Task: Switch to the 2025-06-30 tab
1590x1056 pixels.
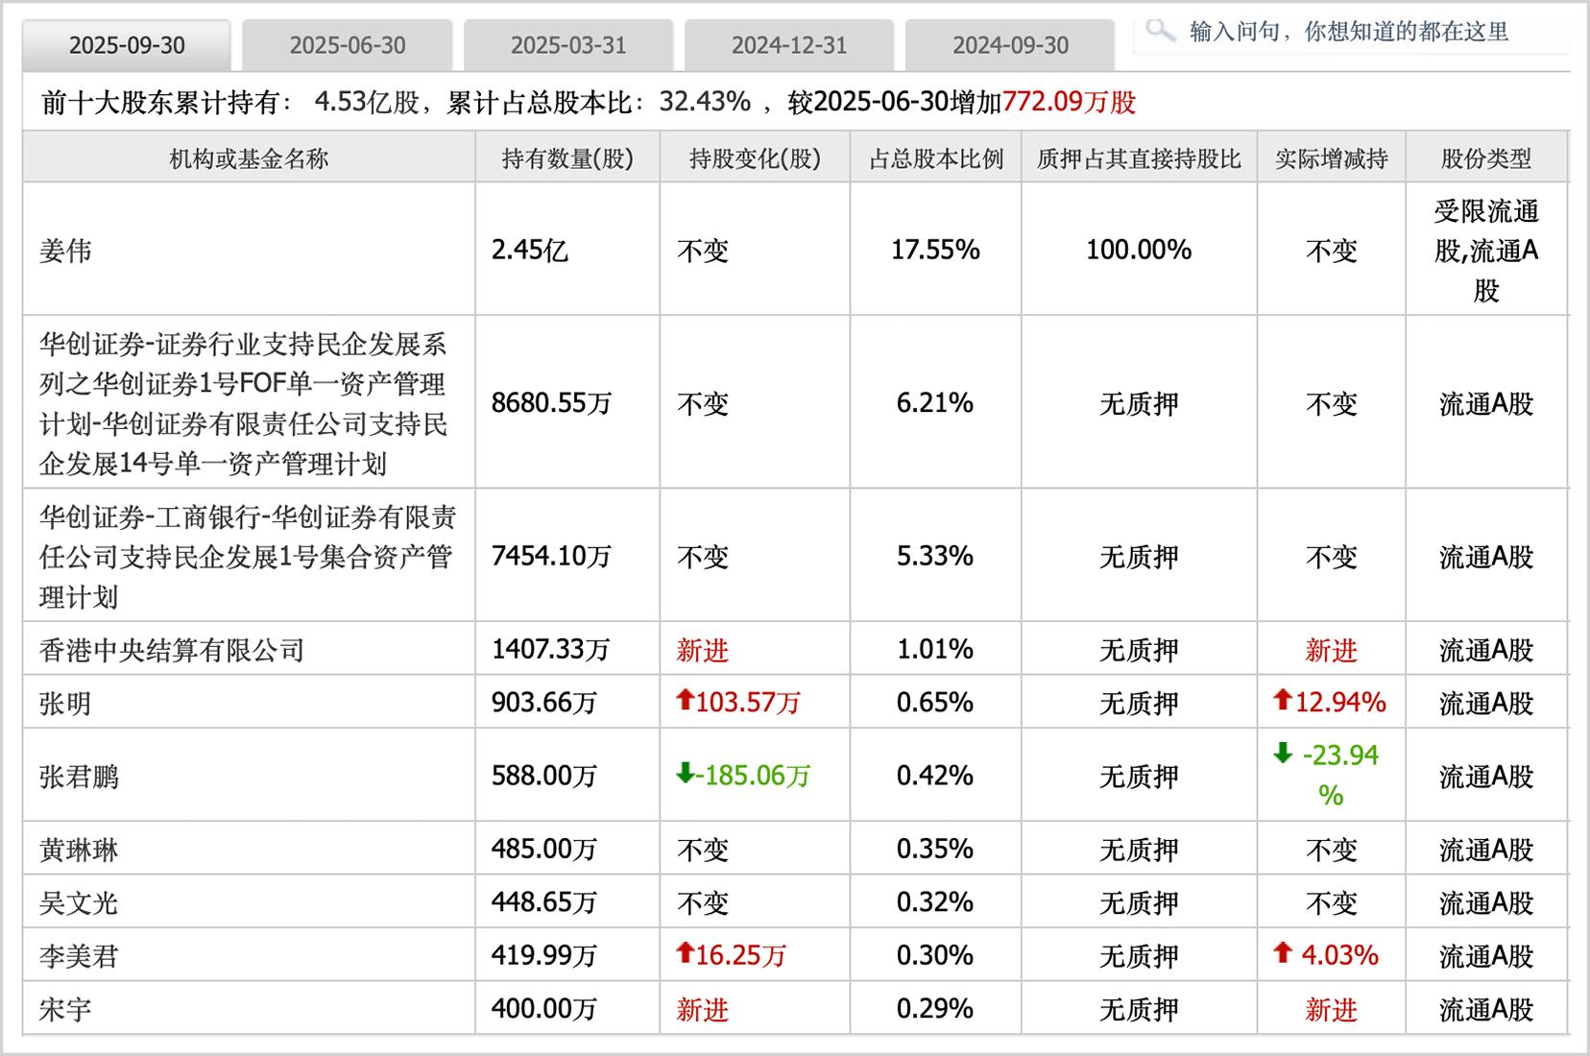Action: click(x=348, y=45)
